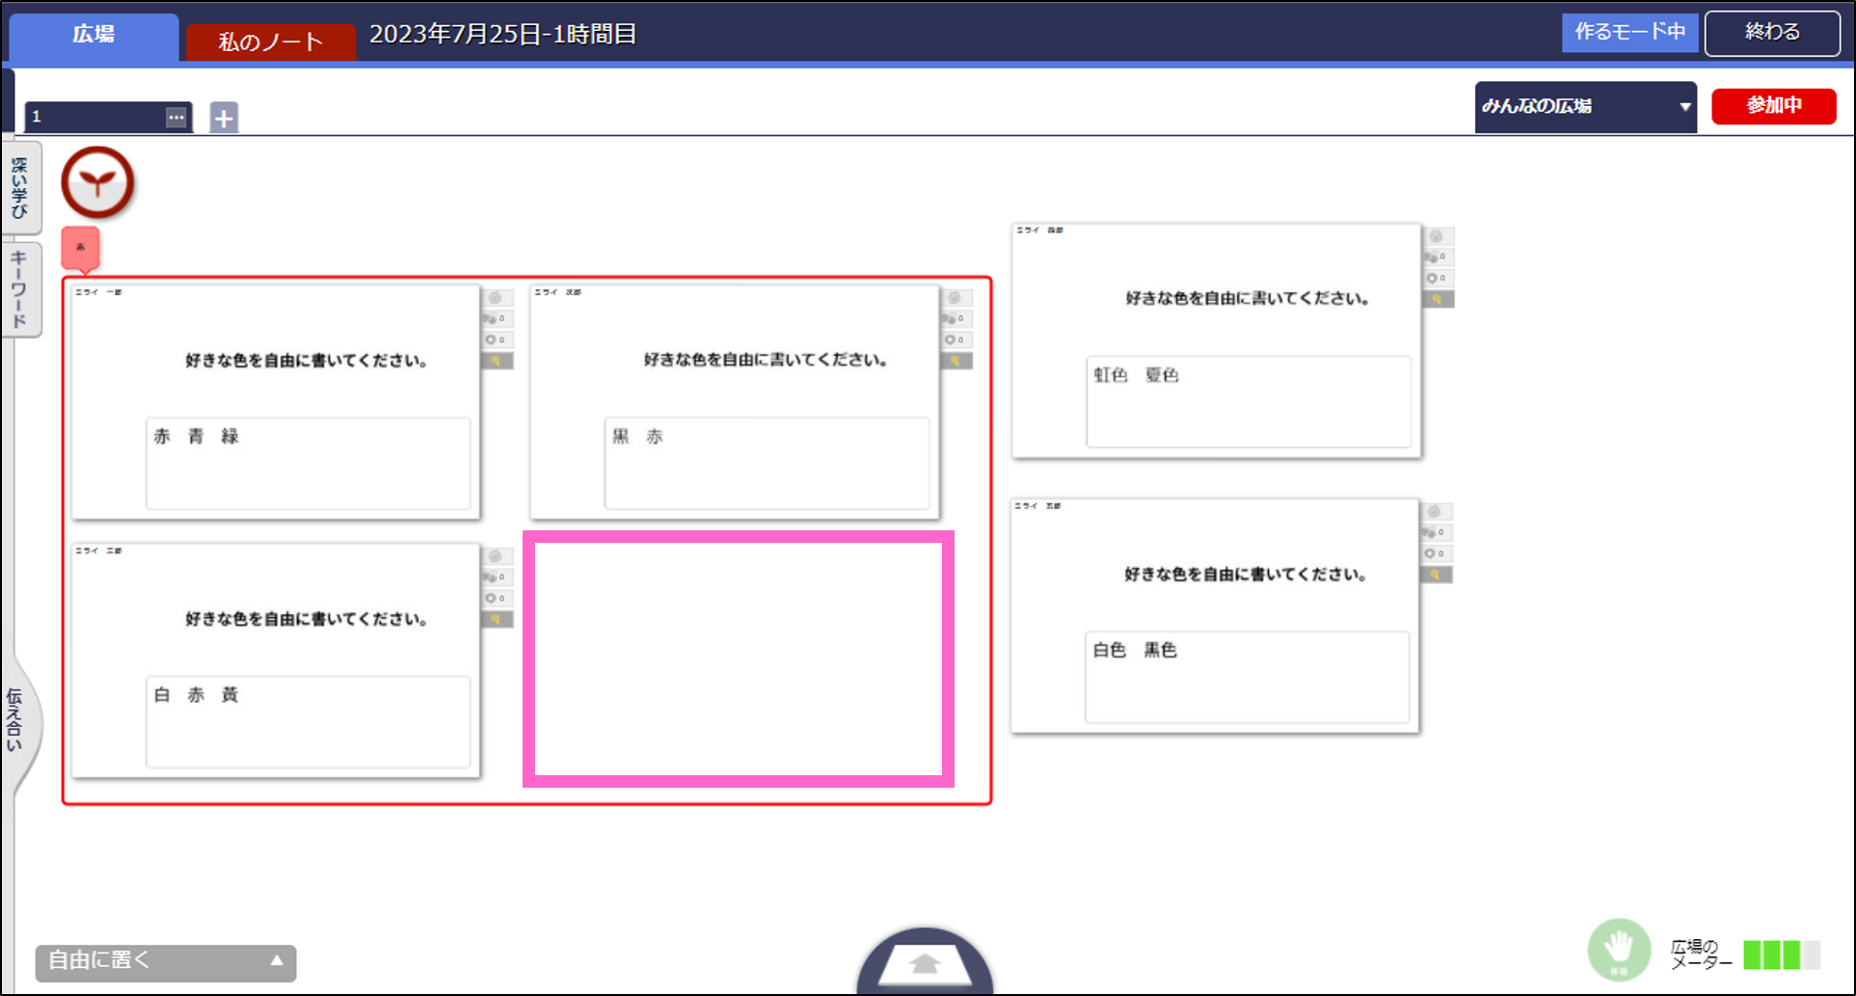Click the stamp icon beside 黒 赤 card
Viewport: 1856px width, 996px height.
pos(955,298)
